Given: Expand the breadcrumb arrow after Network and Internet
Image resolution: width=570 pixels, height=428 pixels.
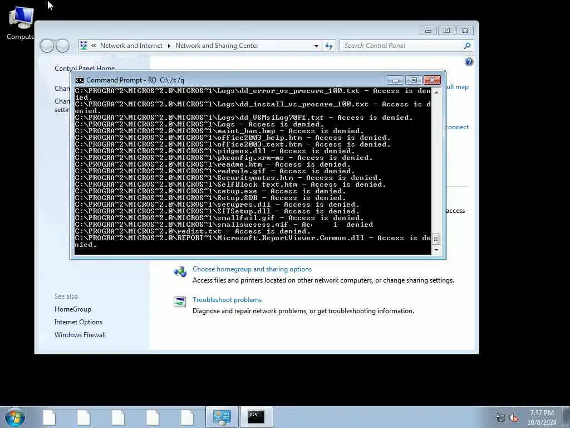Looking at the screenshot, I should coord(169,46).
